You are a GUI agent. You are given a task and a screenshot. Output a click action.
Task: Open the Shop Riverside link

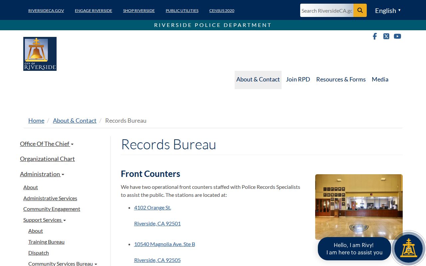coord(139,11)
